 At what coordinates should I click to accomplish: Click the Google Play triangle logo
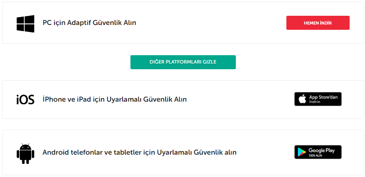point(302,152)
